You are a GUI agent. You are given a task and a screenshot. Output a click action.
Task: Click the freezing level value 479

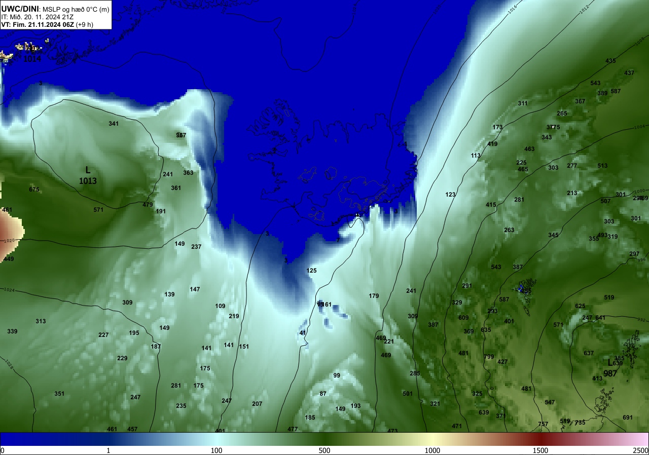pos(148,205)
